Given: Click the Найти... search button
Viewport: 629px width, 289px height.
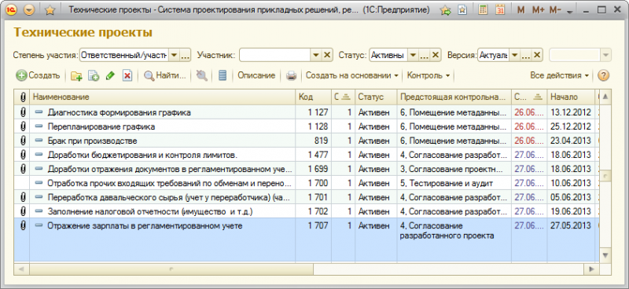Looking at the screenshot, I should click(x=165, y=75).
